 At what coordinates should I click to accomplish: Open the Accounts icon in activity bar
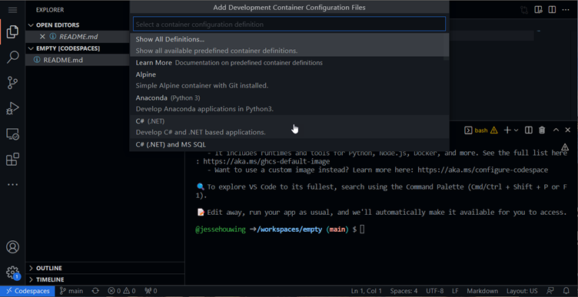(x=12, y=246)
